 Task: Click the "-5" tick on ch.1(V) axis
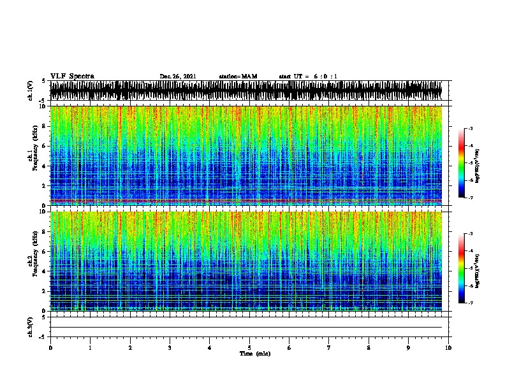tap(43, 101)
